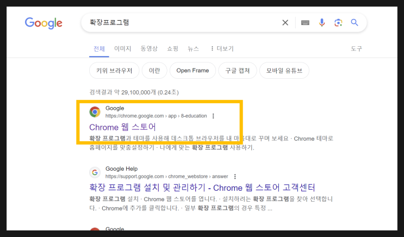
Task: Click the Google G favicon of Help result
Action: coord(95,172)
